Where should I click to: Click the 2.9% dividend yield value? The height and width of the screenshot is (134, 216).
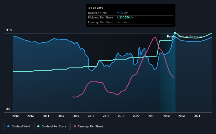coord(120,13)
